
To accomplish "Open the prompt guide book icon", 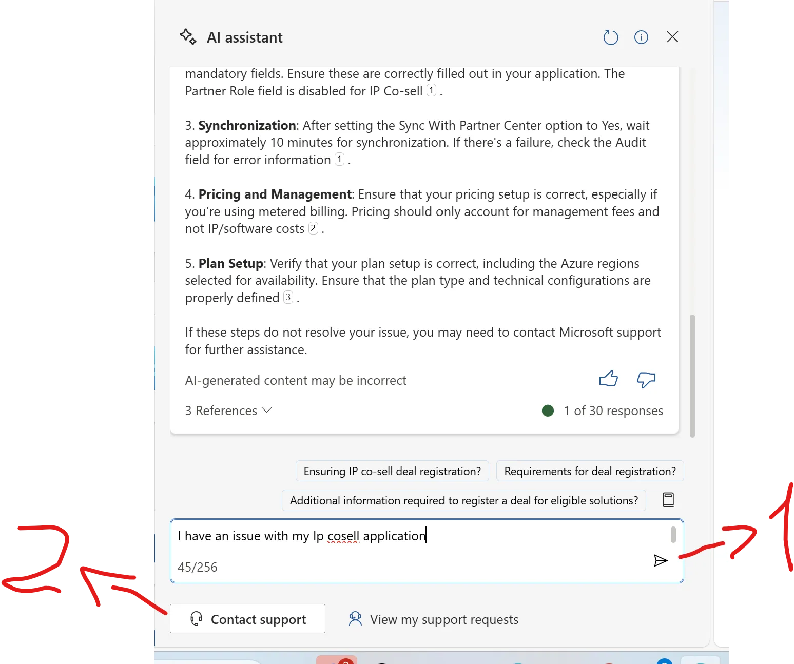I will pos(668,500).
